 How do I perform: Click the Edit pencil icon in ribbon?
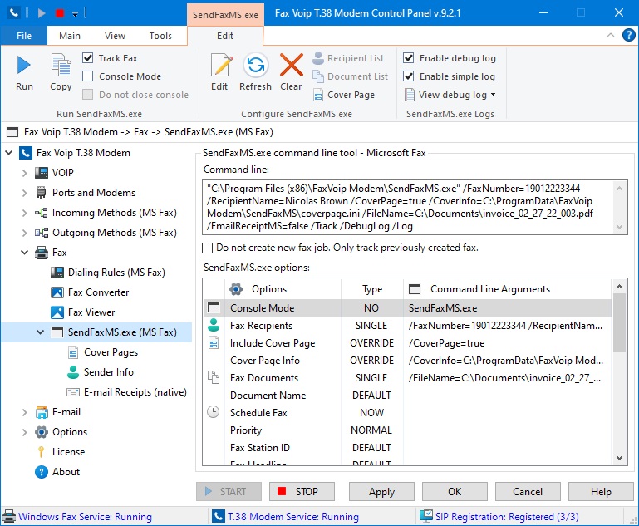pos(221,65)
